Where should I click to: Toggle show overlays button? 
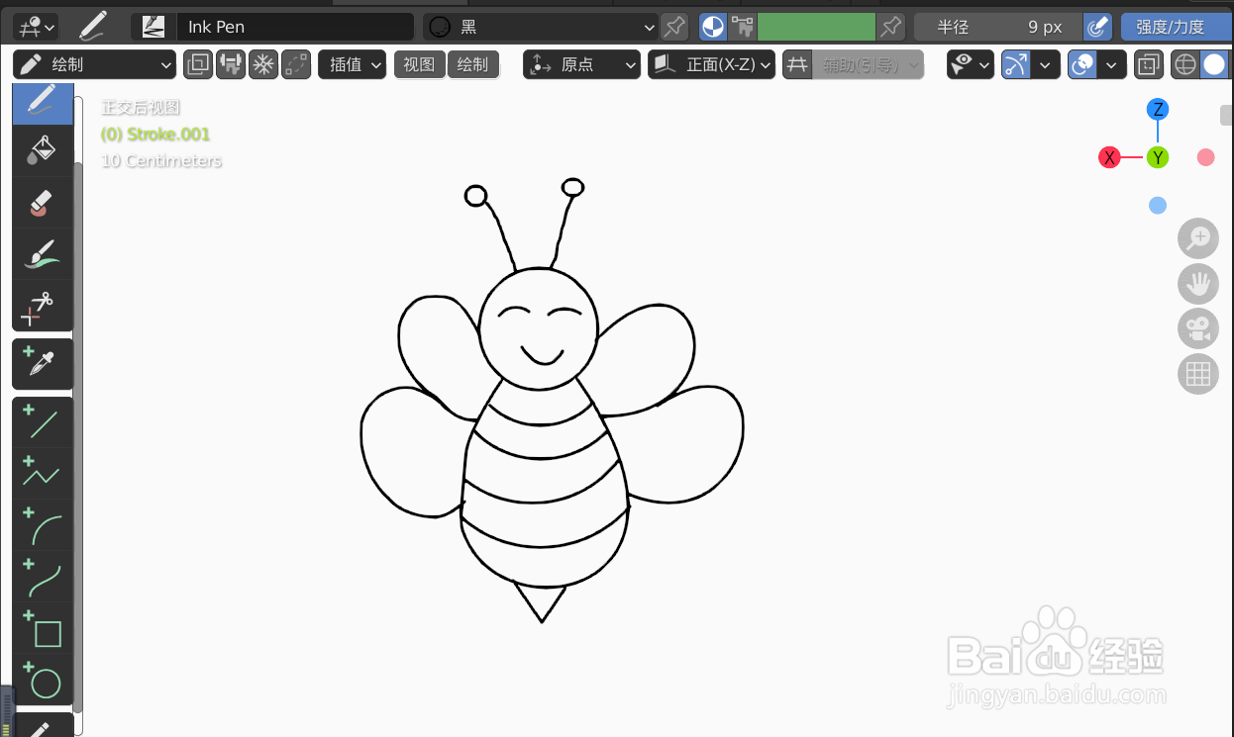point(1082,65)
